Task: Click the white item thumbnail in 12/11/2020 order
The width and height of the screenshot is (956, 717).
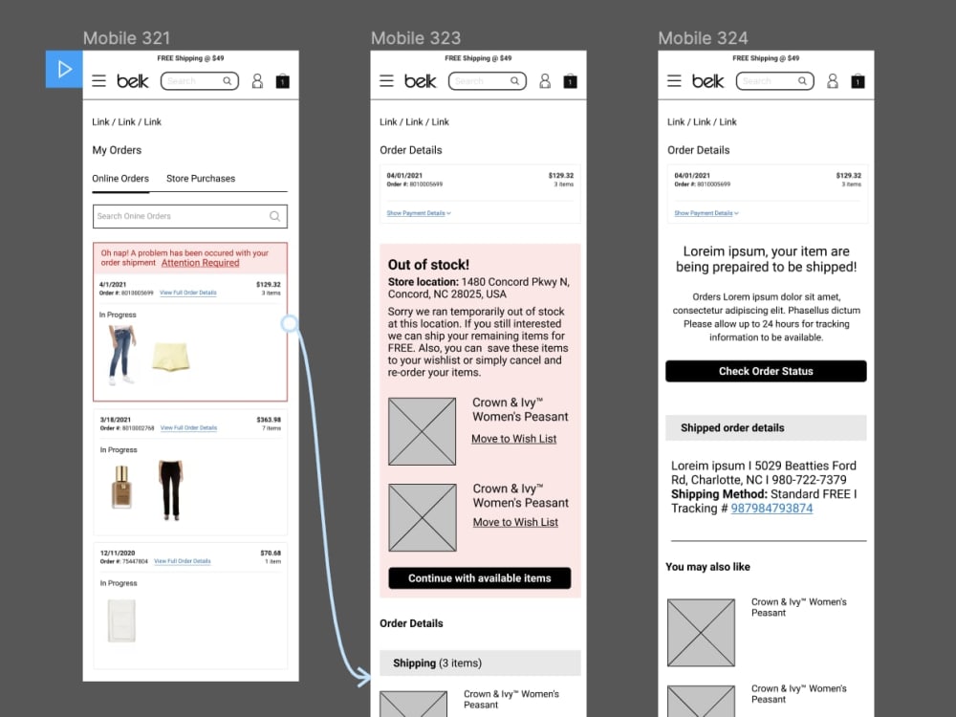Action: [x=122, y=620]
